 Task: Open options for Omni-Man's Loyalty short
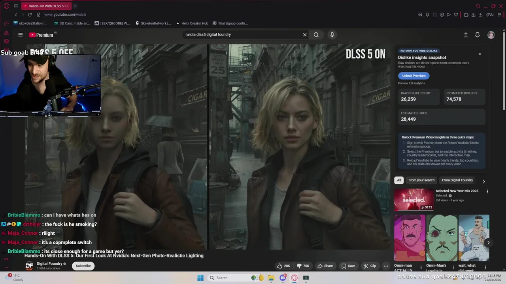[x=453, y=267]
